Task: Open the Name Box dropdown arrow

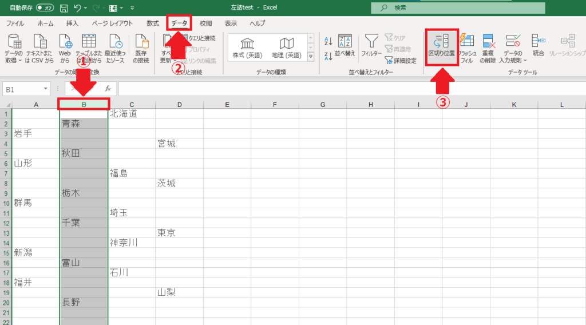Action: (x=46, y=89)
